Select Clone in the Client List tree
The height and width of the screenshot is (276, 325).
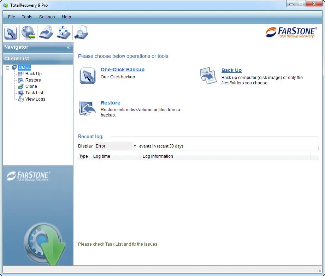(x=31, y=86)
